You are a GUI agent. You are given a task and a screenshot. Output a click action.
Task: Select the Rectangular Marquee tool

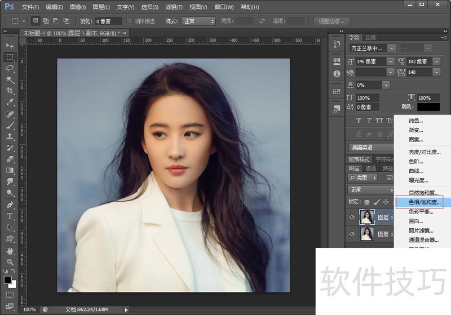10,57
